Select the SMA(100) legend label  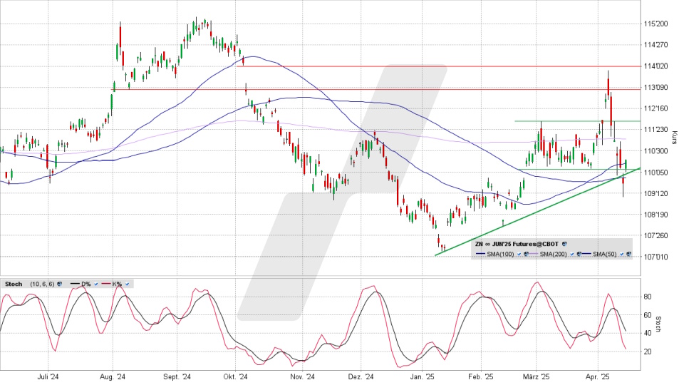tap(500, 254)
